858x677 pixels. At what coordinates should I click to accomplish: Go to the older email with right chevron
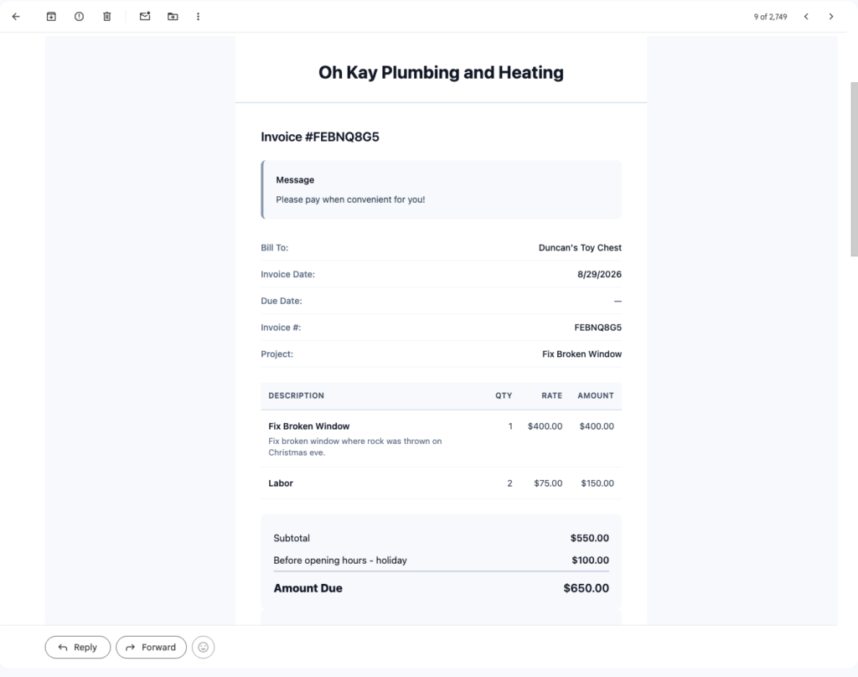[830, 17]
